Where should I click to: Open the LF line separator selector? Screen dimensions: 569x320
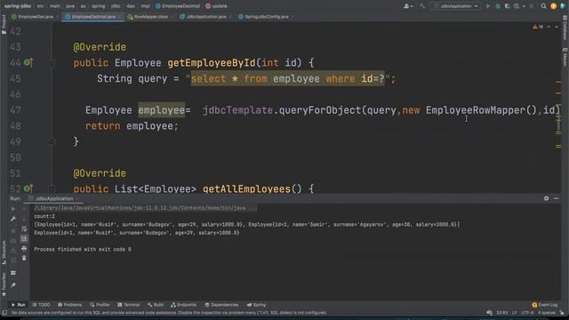(x=514, y=313)
